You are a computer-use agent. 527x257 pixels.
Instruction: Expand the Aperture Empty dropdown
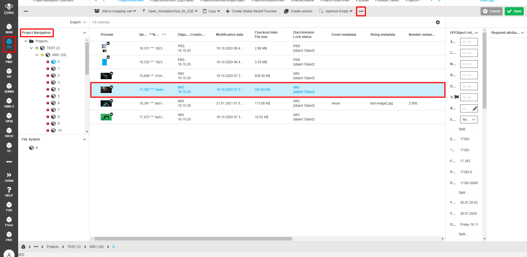335,11
